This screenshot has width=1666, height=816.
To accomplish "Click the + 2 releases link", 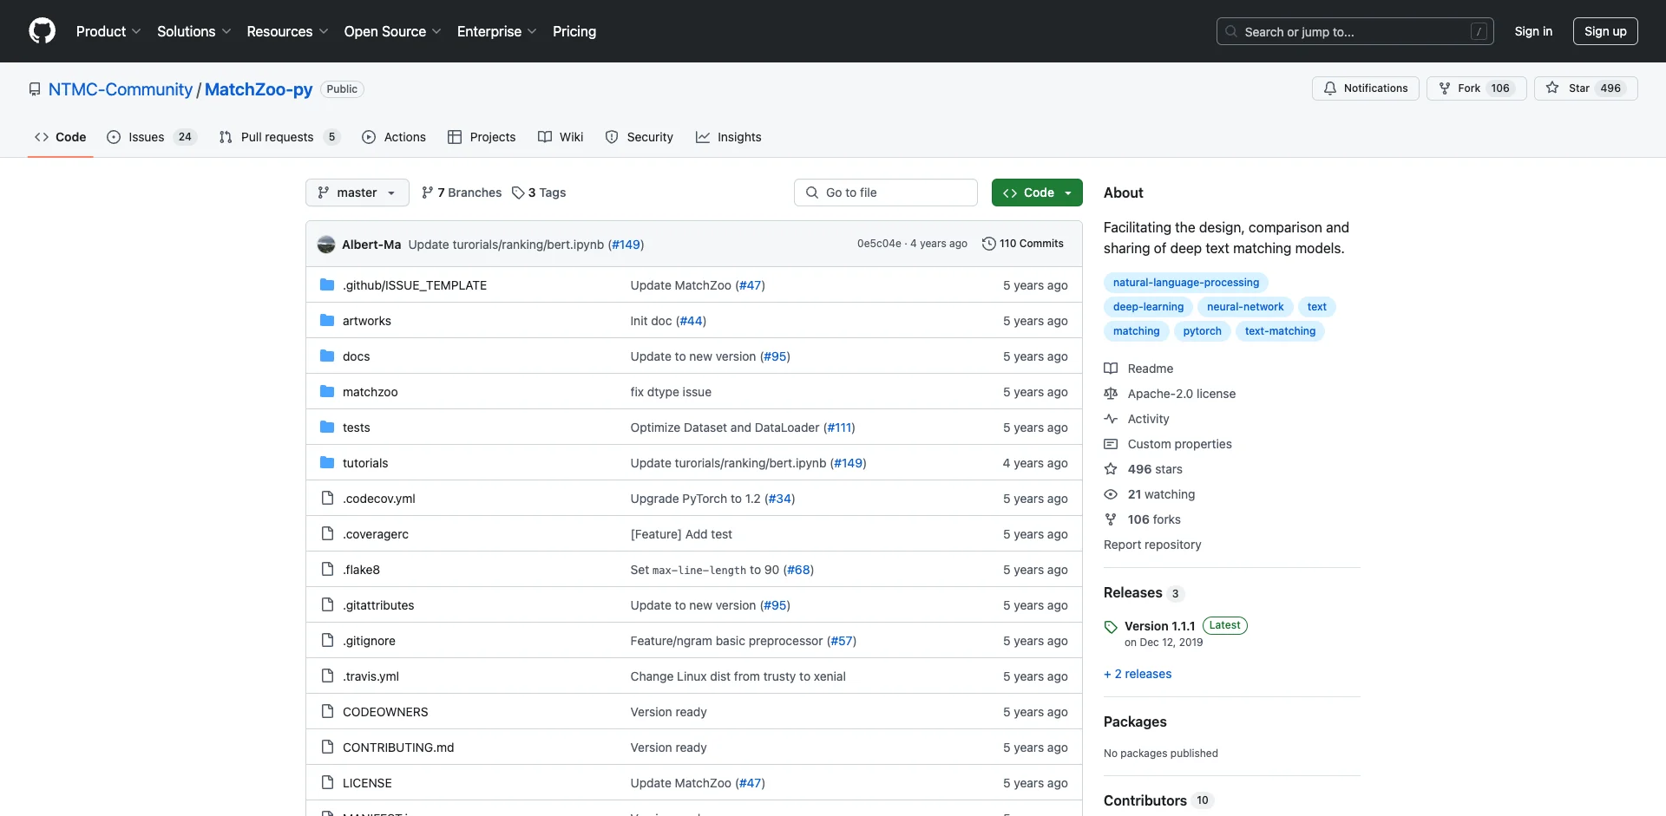I will click(x=1138, y=674).
